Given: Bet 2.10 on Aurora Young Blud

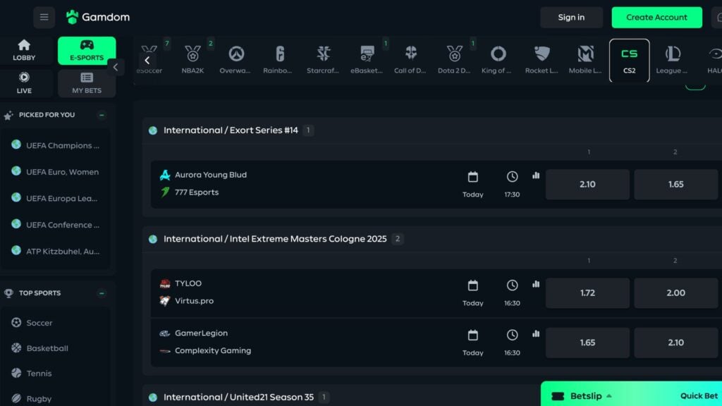Looking at the screenshot, I should click(x=587, y=184).
